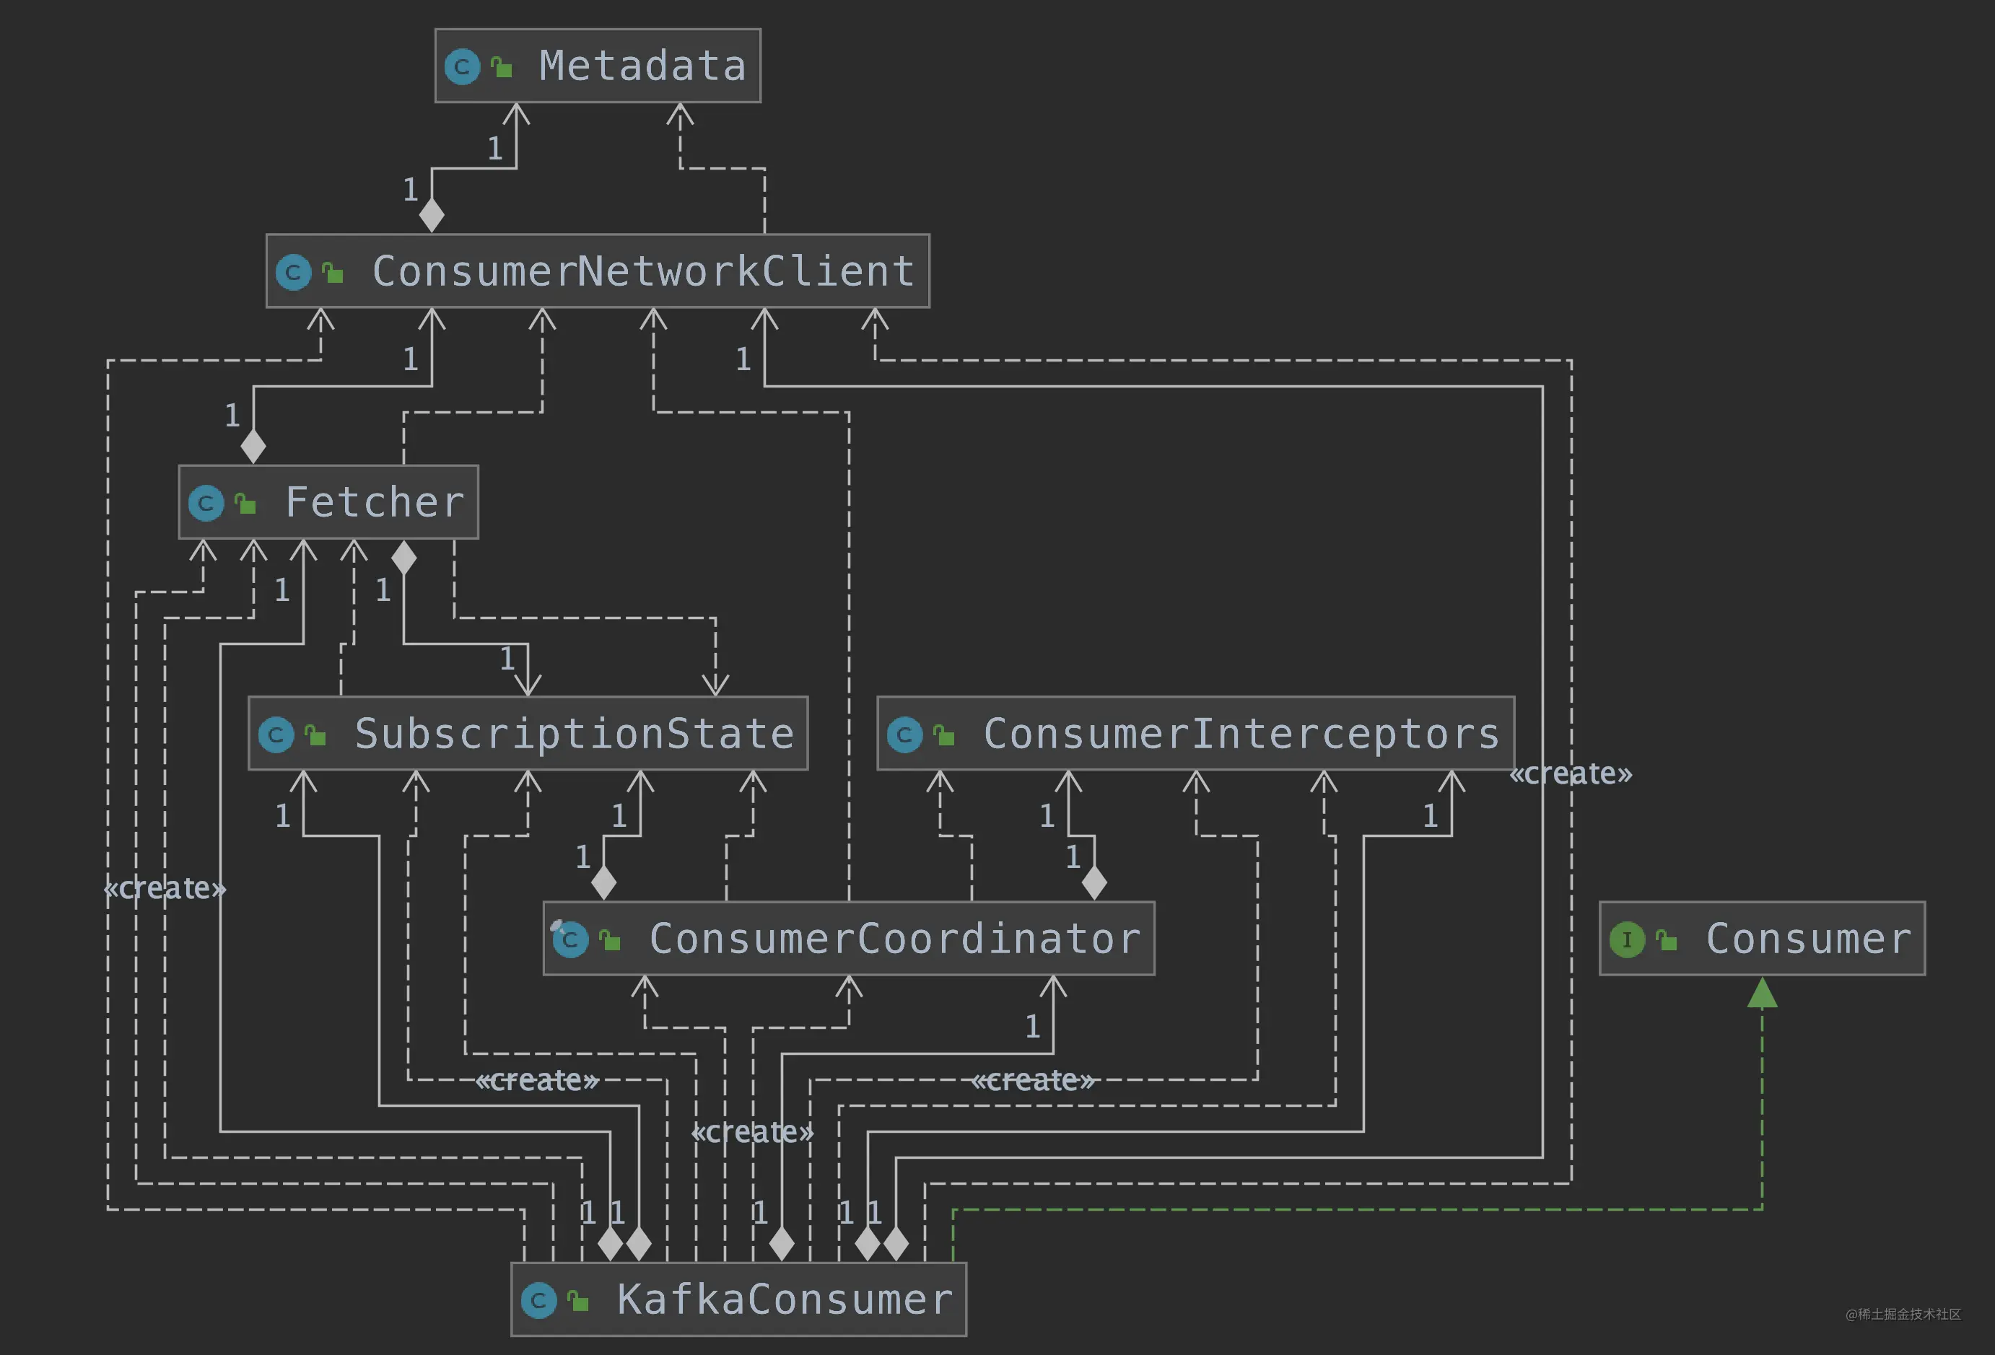This screenshot has height=1355, width=1995.
Task: Select the ConsumerNetworkClient class label
Action: [x=644, y=271]
